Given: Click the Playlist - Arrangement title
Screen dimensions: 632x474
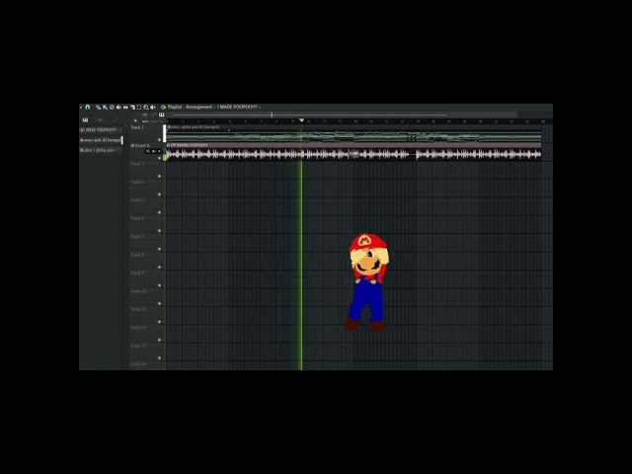Looking at the screenshot, I should (190, 108).
